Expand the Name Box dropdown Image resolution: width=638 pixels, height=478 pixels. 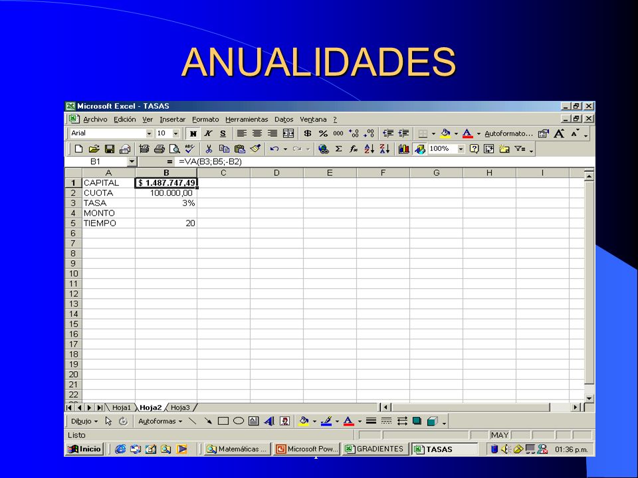click(132, 162)
